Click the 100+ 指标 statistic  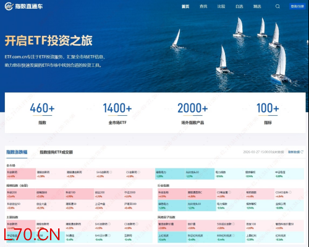[x=268, y=113]
